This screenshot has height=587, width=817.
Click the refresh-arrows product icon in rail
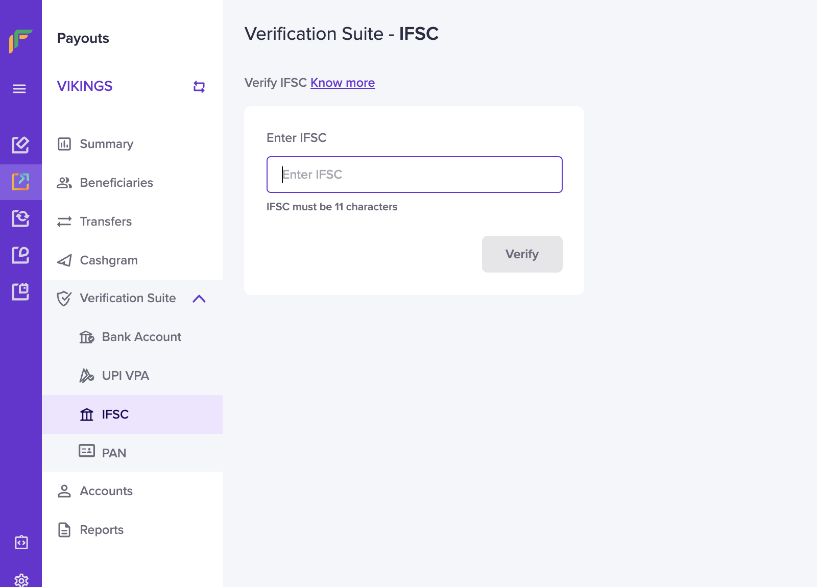pos(20,218)
